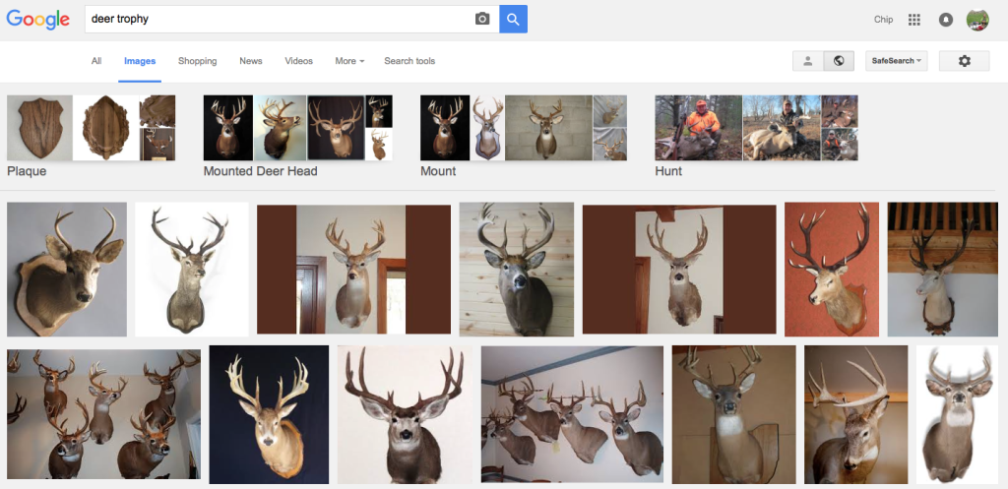Click the Chip account name link
The image size is (1008, 489).
tap(883, 20)
